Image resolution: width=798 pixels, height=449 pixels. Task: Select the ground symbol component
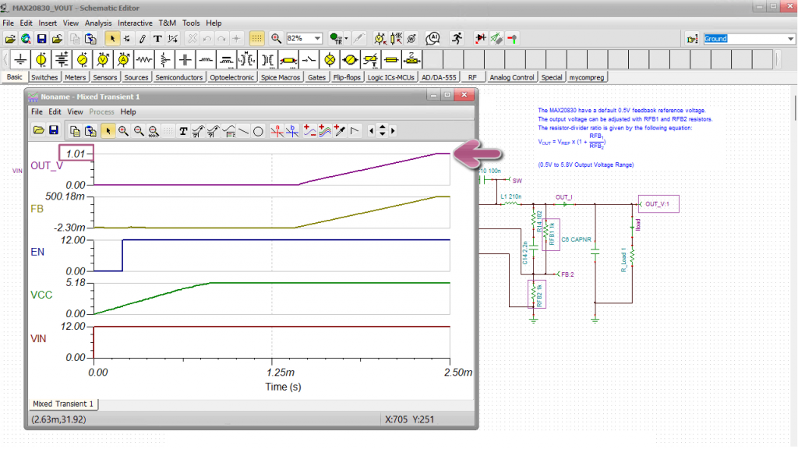(x=20, y=59)
